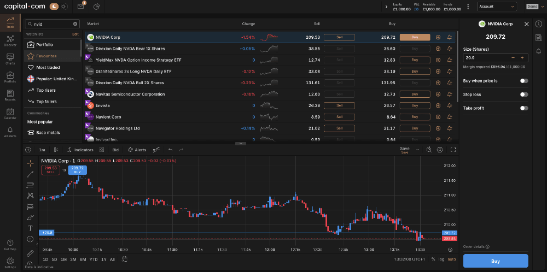
Task: Open the 1m timeframe selector
Action: coord(42,150)
